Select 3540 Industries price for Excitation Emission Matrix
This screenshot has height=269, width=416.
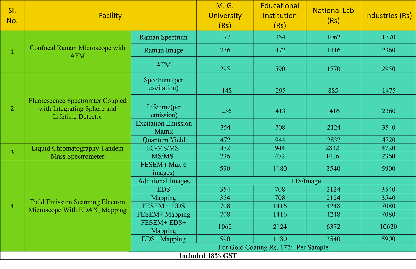click(388, 127)
